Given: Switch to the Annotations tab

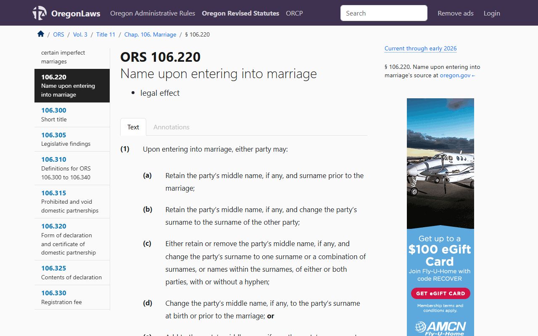Looking at the screenshot, I should click(x=171, y=127).
